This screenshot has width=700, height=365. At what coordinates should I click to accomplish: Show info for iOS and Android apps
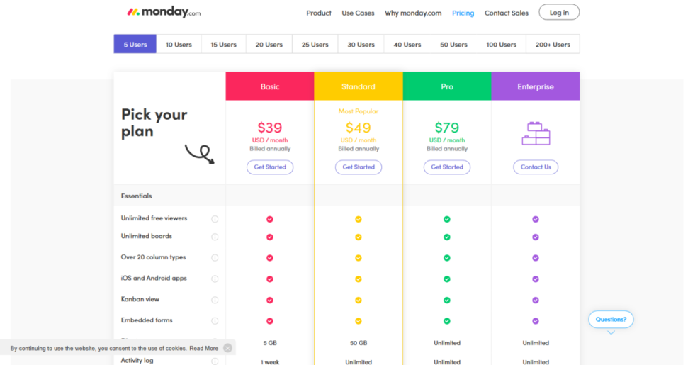pos(215,279)
